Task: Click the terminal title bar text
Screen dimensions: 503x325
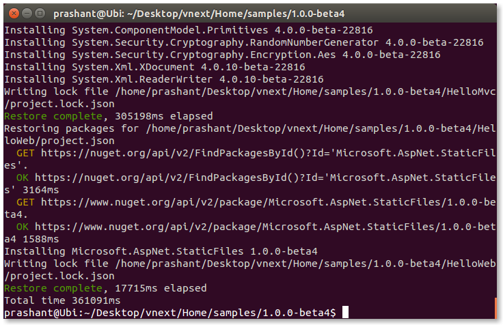Action: click(x=199, y=14)
